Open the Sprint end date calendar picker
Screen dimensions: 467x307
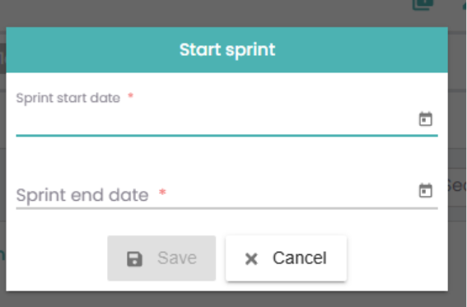pyautogui.click(x=425, y=190)
